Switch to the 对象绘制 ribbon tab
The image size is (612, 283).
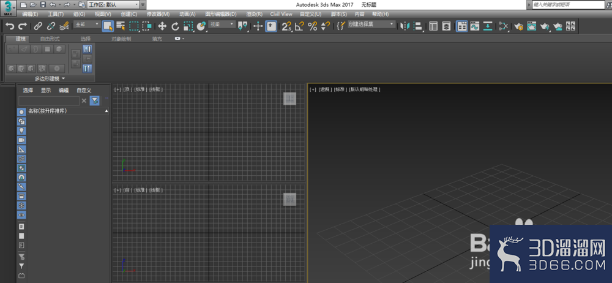[x=121, y=39]
